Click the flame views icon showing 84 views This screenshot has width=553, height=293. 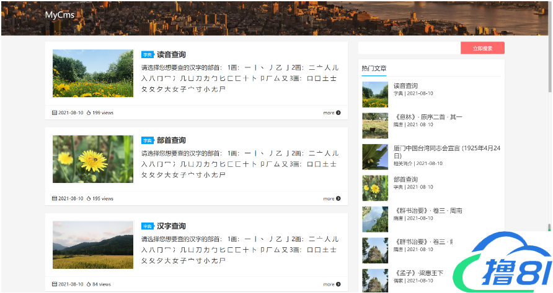point(89,285)
